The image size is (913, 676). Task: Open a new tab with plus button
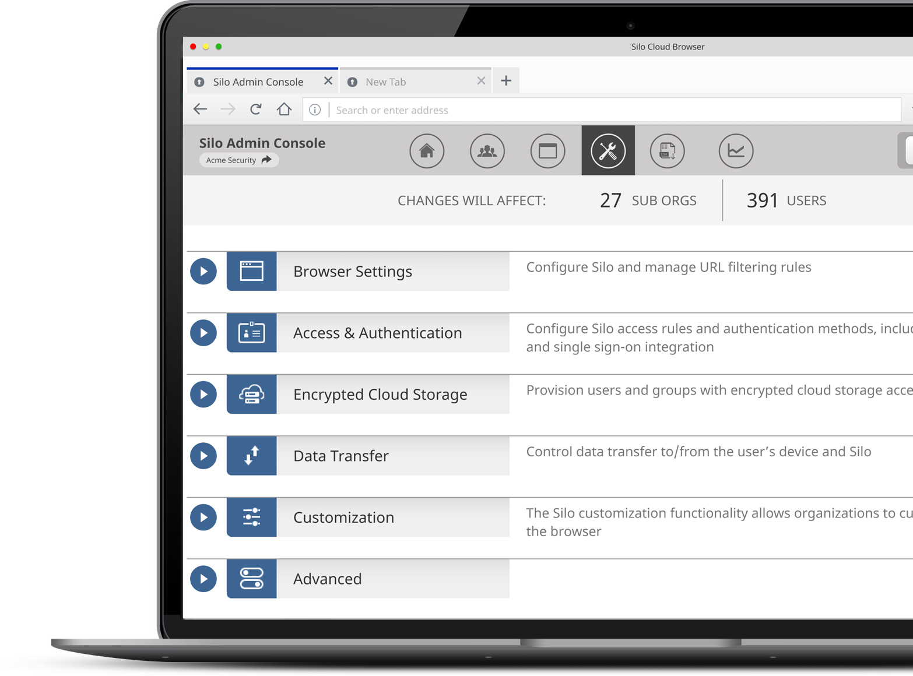click(x=506, y=80)
